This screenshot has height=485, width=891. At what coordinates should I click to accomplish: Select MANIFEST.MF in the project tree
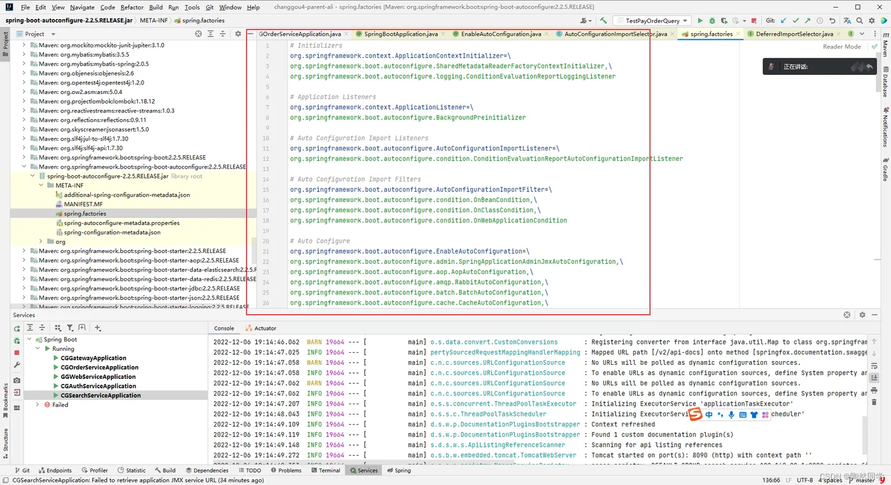(83, 204)
